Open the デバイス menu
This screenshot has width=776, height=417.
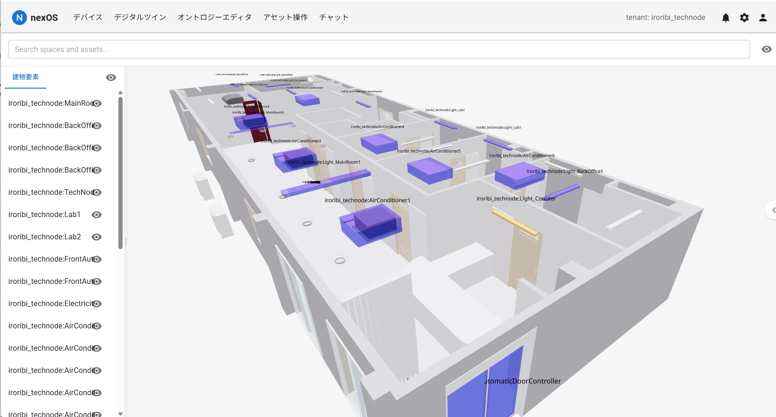[x=88, y=17]
